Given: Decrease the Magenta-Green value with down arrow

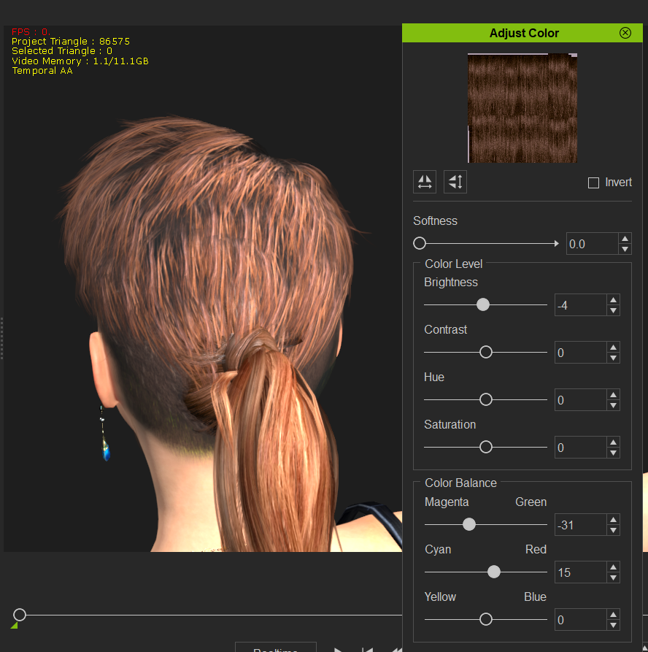Looking at the screenshot, I should point(613,530).
